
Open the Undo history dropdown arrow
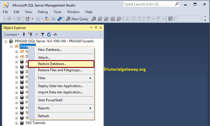pyautogui.click(x=153, y=19)
